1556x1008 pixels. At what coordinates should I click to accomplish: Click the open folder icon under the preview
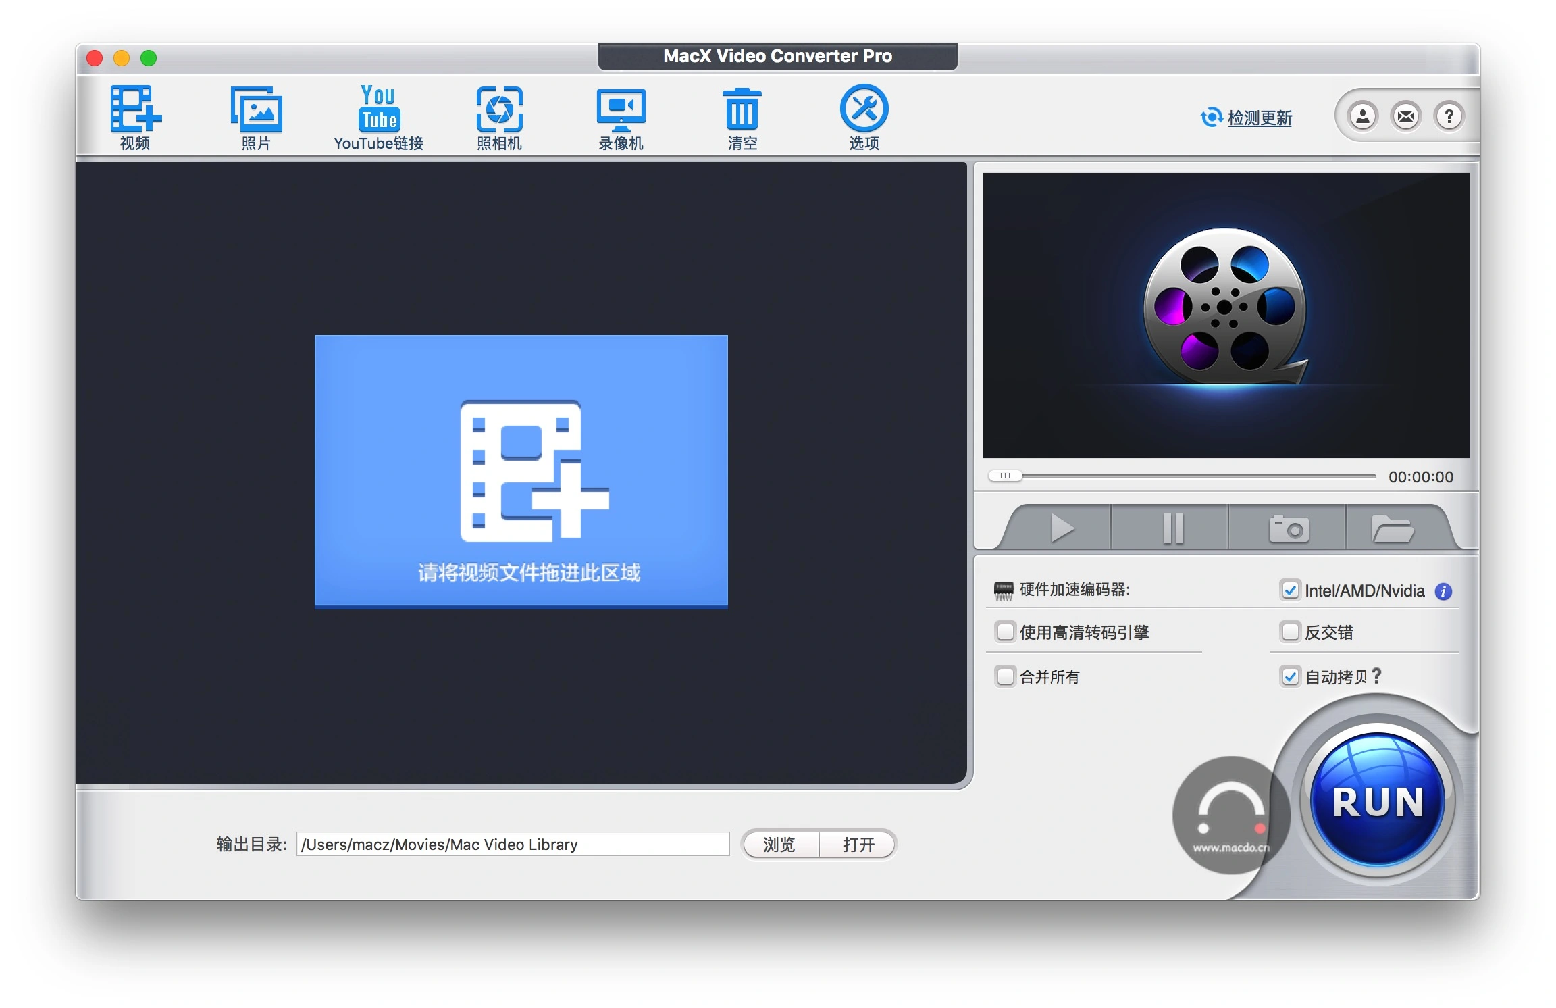point(1392,528)
